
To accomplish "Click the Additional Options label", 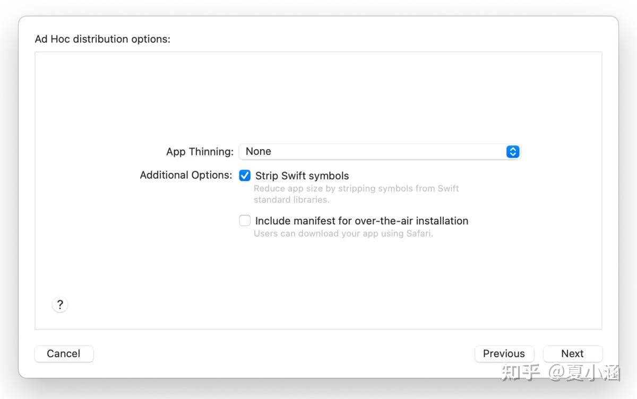I will pos(186,175).
